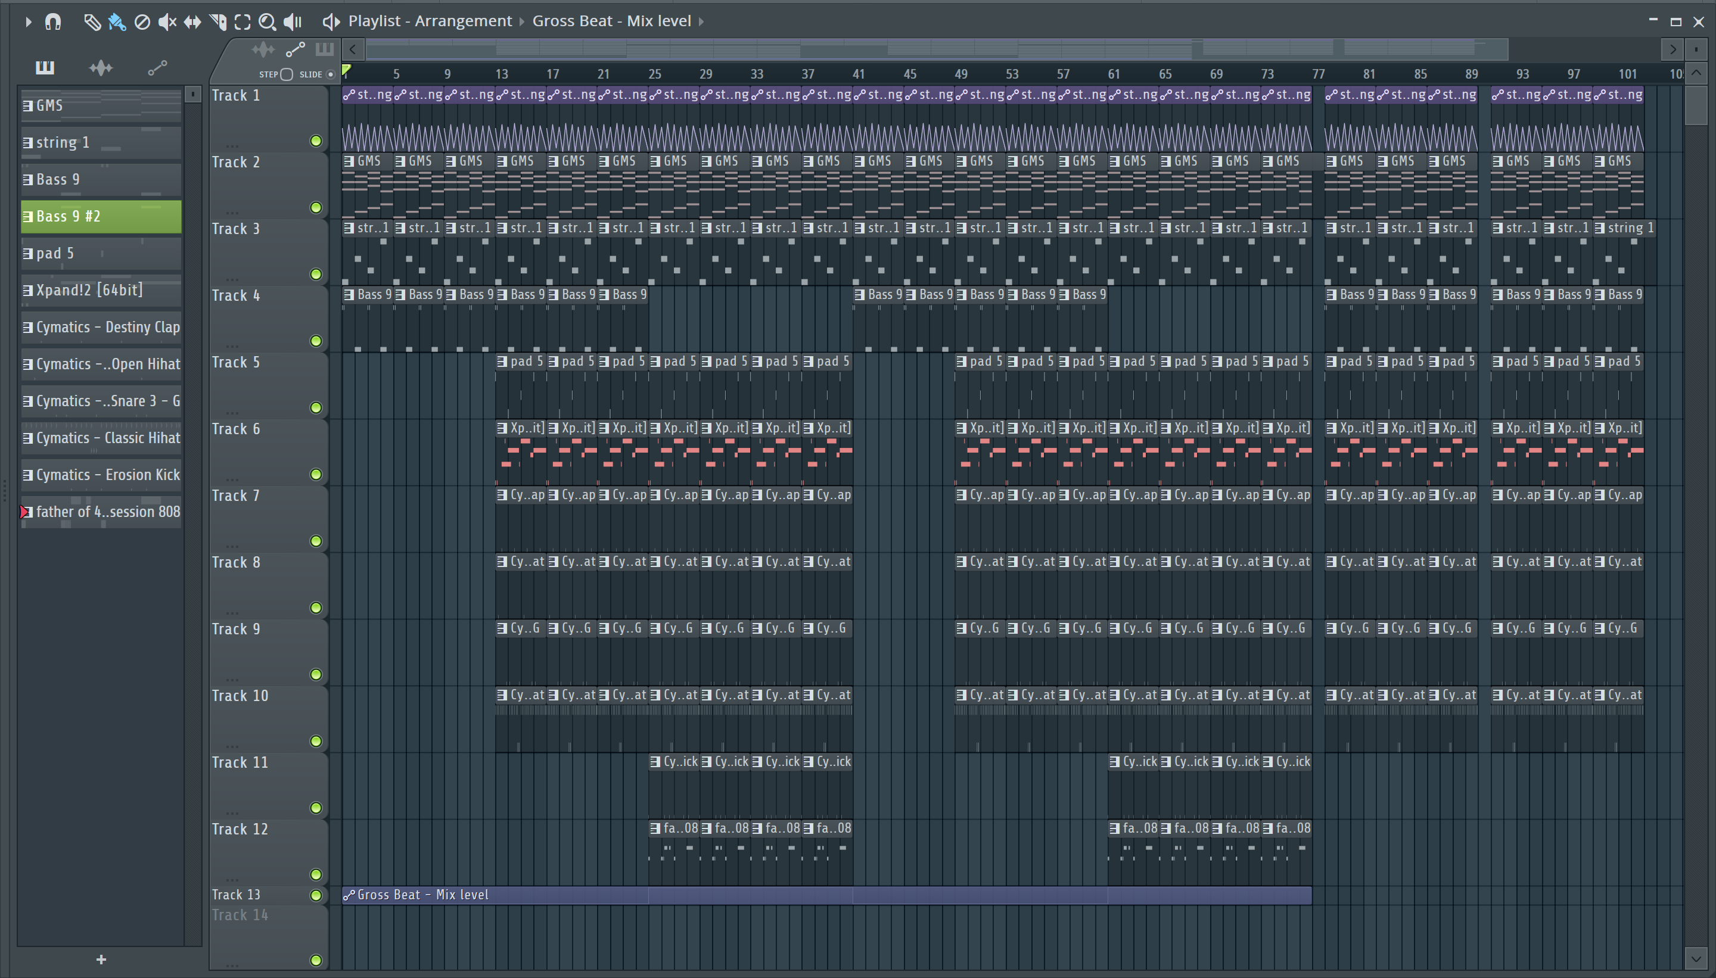The image size is (1716, 978).
Task: Click bar 41 on the timeline ruler
Action: [x=859, y=74]
